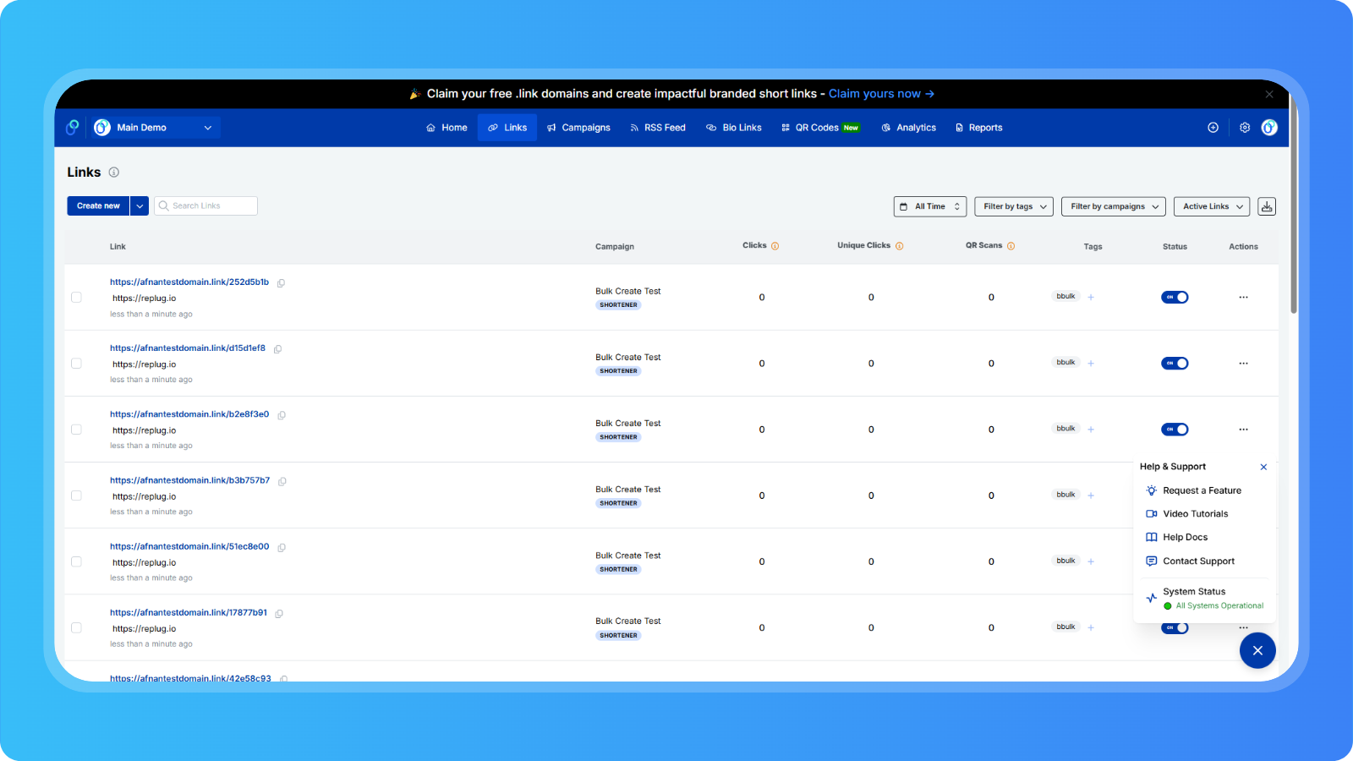1353x761 pixels.
Task: Close the Help & Support panel
Action: coord(1263,467)
